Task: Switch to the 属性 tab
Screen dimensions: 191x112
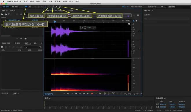Action: pyautogui.click(x=35, y=43)
